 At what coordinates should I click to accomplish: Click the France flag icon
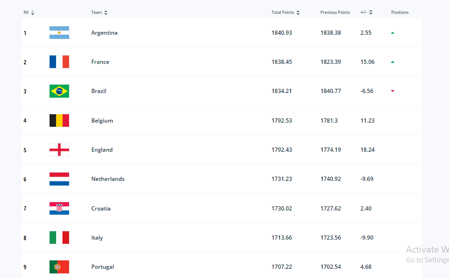[59, 62]
